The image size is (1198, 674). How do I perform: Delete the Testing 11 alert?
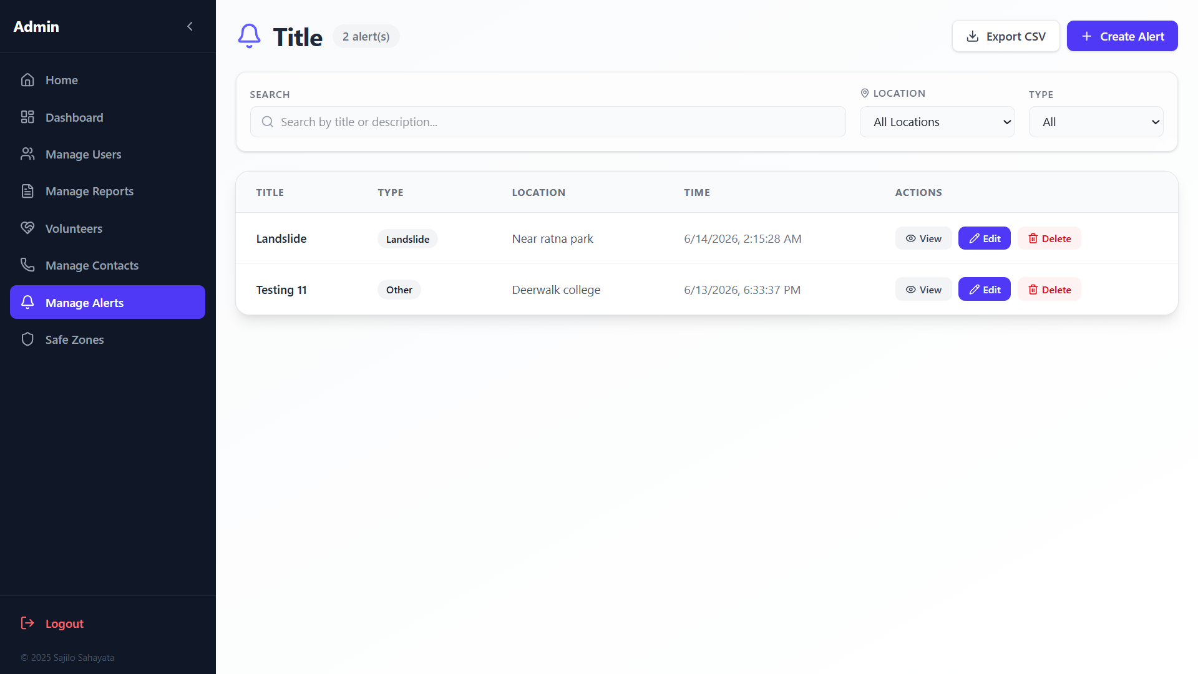1049,290
